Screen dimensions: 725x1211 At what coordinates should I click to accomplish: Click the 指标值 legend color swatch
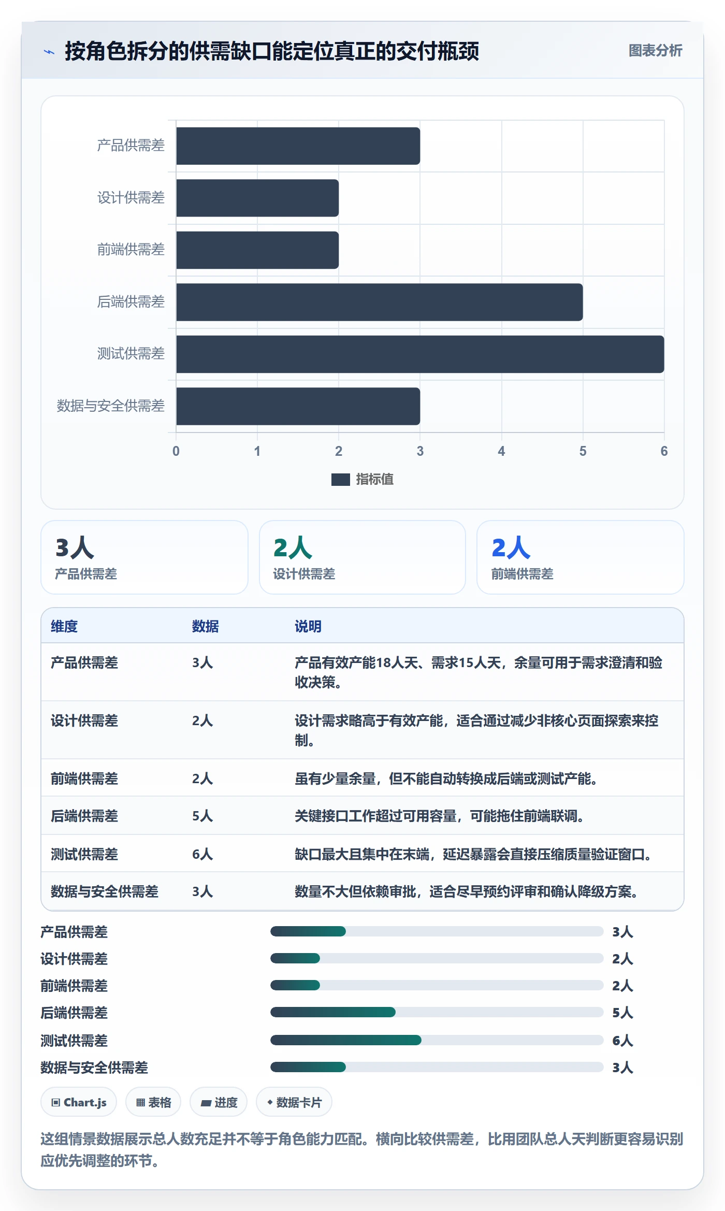[340, 480]
